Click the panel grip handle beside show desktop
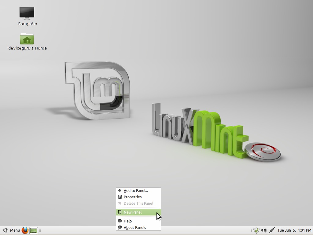Viewport: 313px width, 235px height. click(x=40, y=231)
